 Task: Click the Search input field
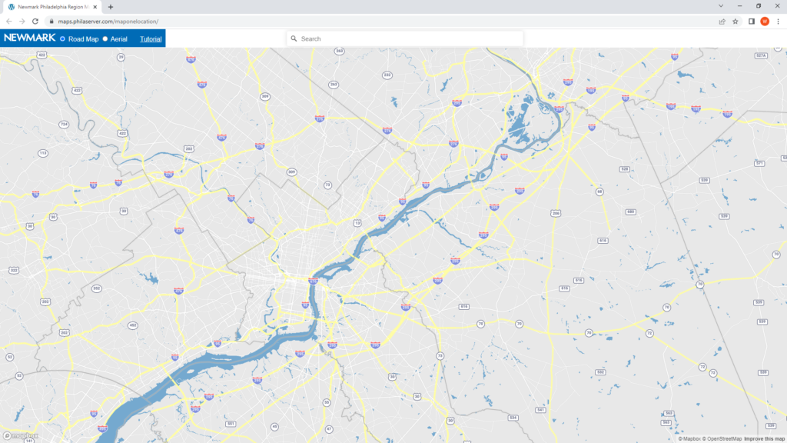(407, 38)
